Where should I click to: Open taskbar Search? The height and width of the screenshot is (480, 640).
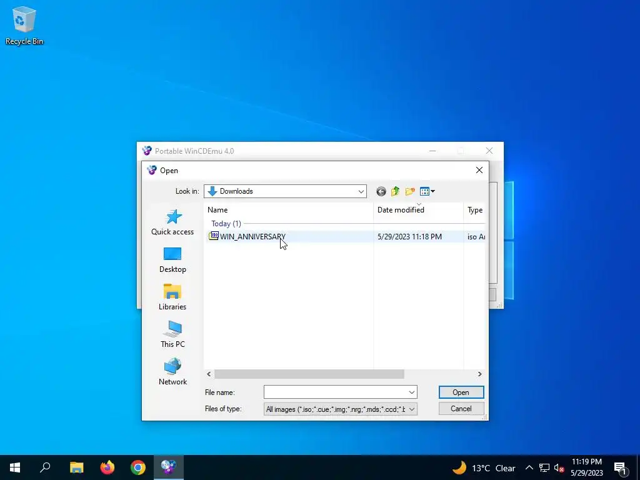coord(45,467)
